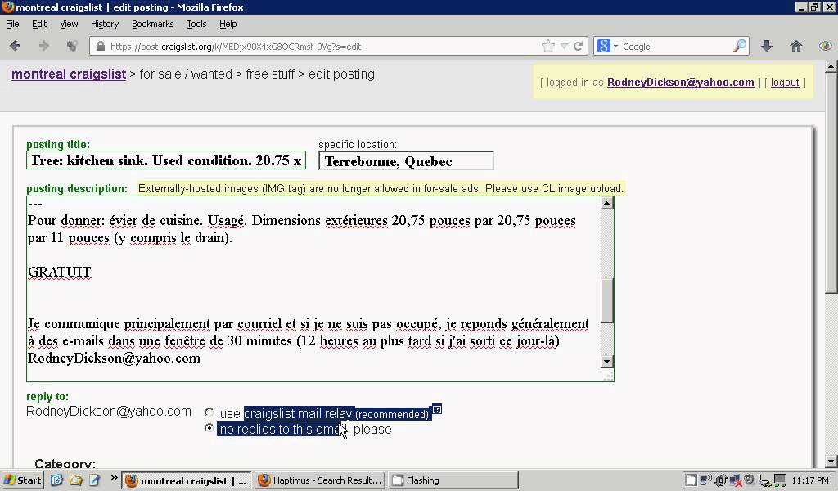
Task: Switch to Haptimus Search Results taskbar window
Action: click(320, 481)
